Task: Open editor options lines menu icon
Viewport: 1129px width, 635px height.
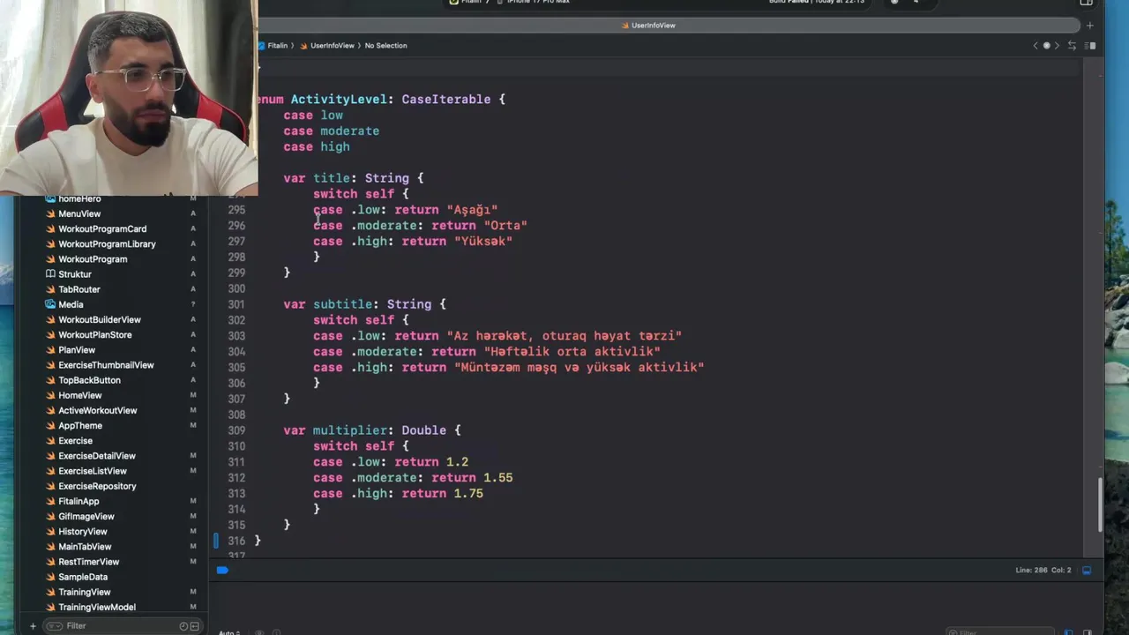Action: pos(1090,46)
